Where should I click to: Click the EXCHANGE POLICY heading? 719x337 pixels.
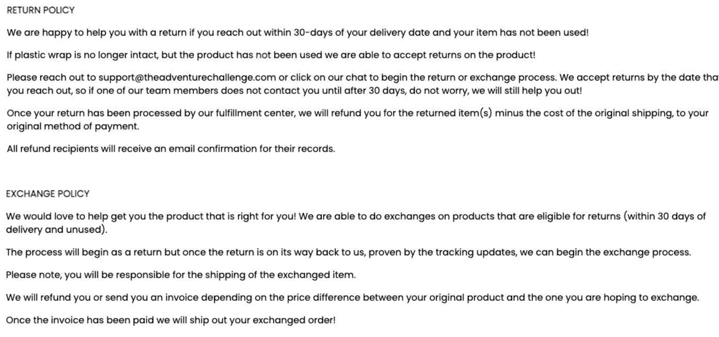[47, 194]
